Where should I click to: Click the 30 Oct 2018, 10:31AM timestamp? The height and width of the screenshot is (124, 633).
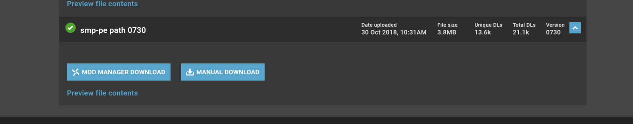click(x=394, y=32)
